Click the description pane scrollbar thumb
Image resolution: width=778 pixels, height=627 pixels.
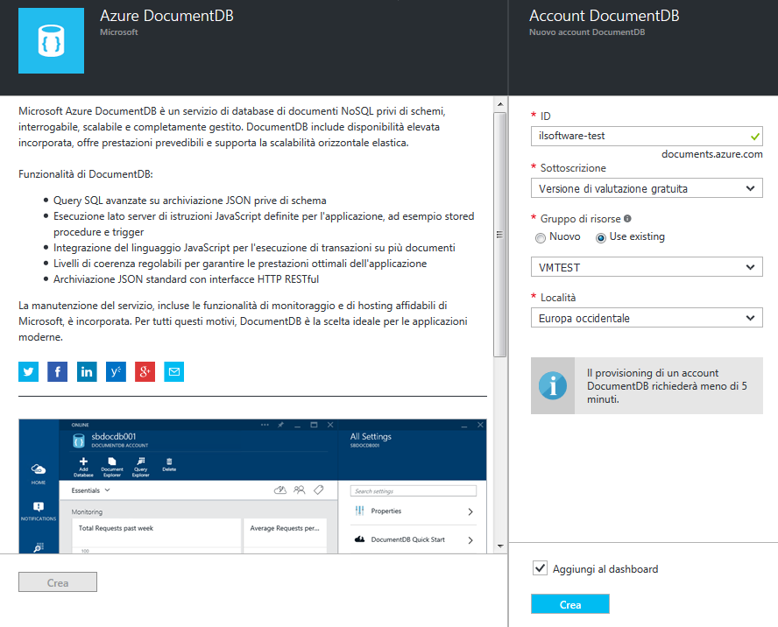pyautogui.click(x=500, y=234)
